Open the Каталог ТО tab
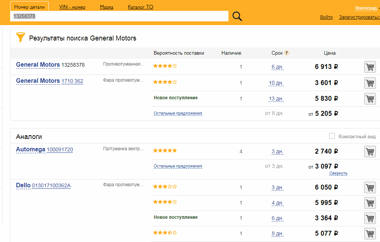Screen dimensions: 380x242 (140, 7)
